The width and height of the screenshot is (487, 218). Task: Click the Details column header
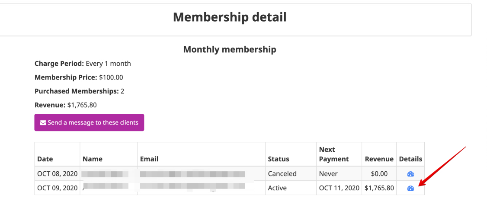coord(410,159)
